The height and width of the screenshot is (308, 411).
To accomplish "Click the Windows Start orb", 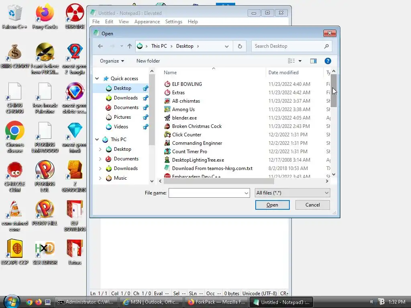I will (x=12, y=302).
